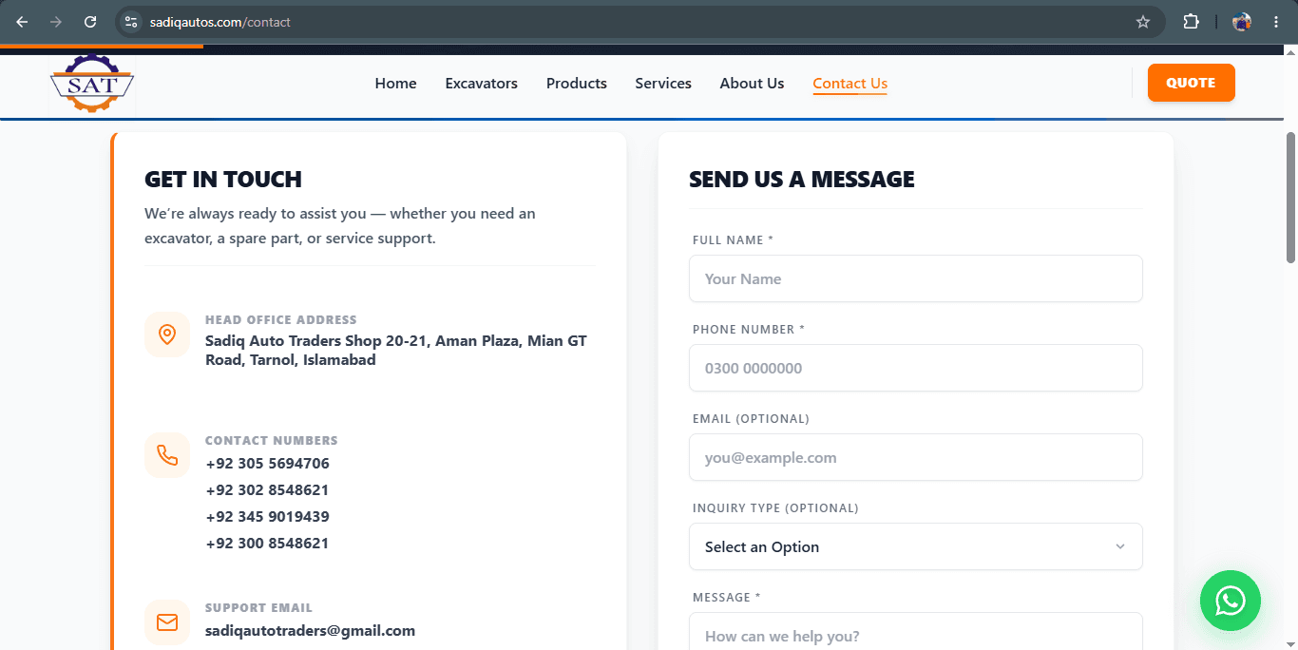Click the sadiqautotraders@gmail.com email link
1298x650 pixels.
tap(311, 631)
